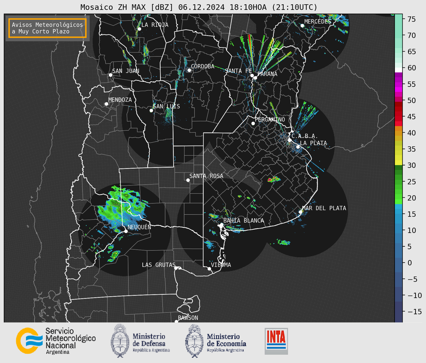Click the NEUQUÉN city marker dot
Image resolution: width=426 pixels, height=363 pixels.
(x=126, y=231)
